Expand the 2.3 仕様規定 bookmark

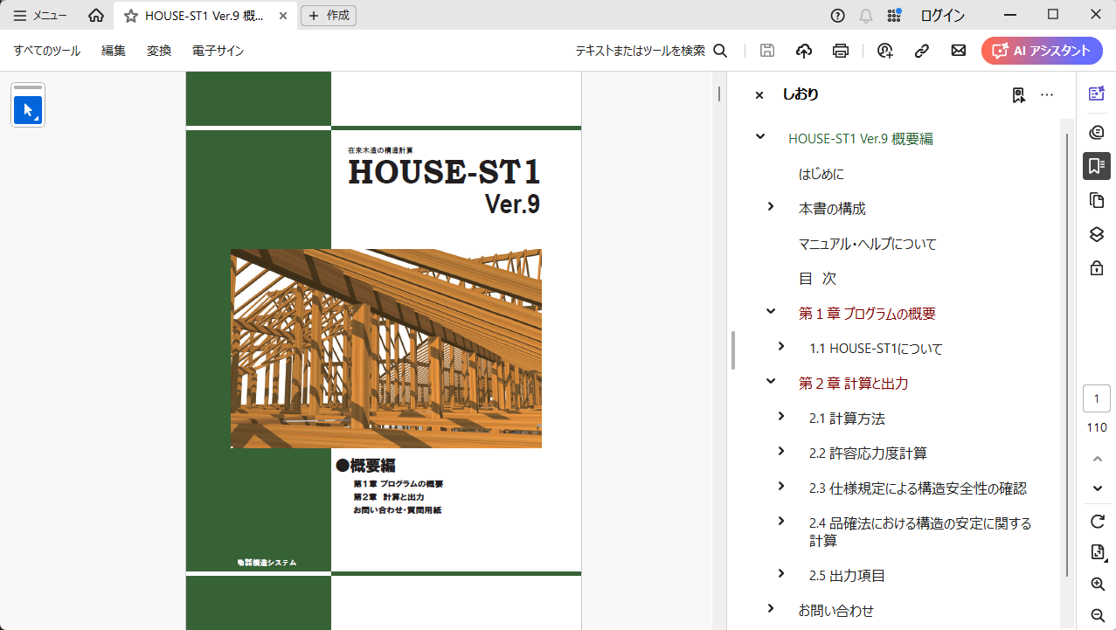pyautogui.click(x=781, y=487)
